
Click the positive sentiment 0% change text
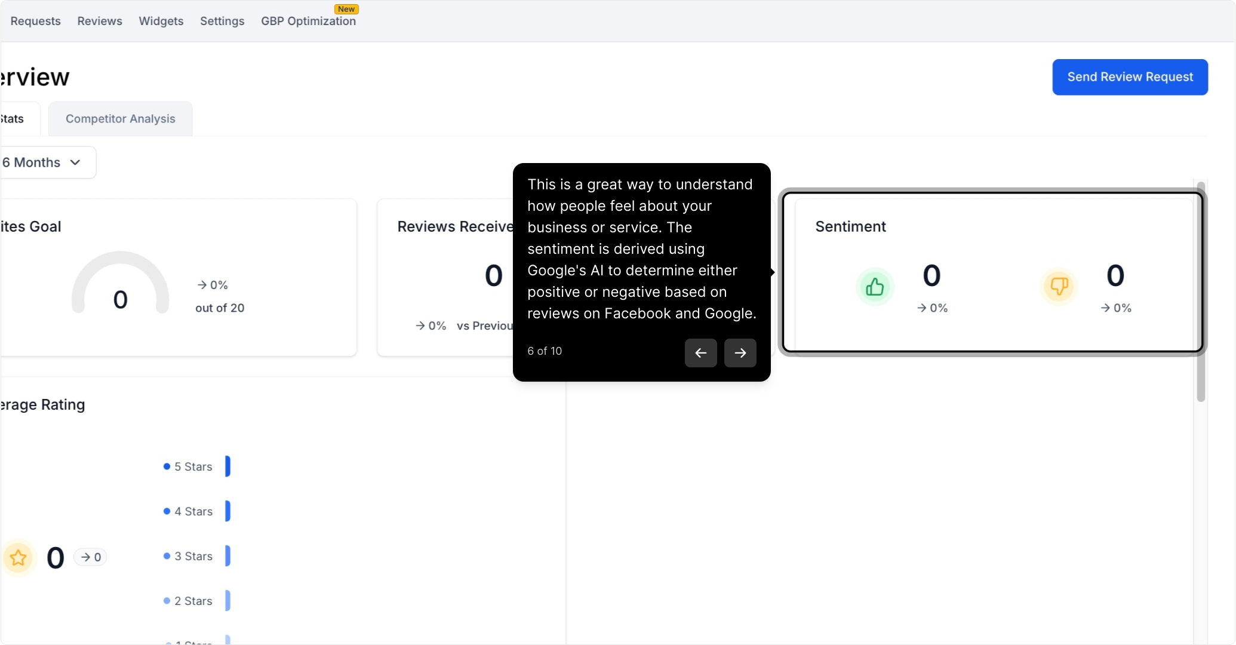click(x=932, y=308)
